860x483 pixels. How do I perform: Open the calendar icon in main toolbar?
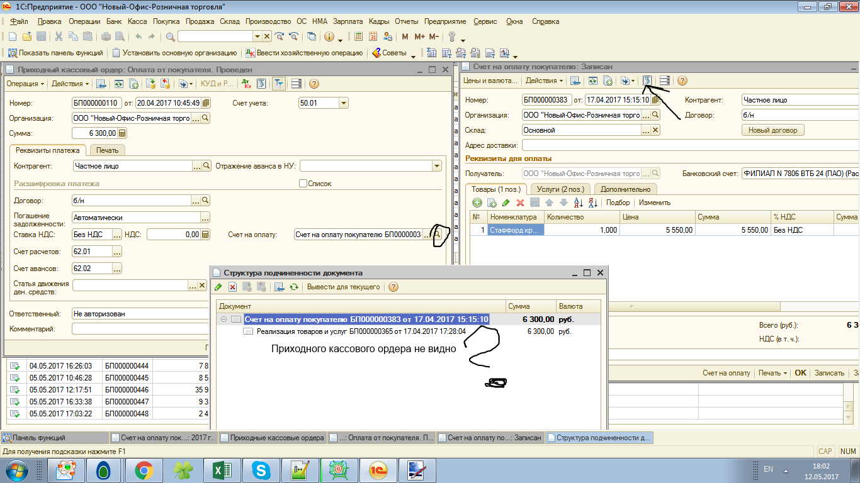point(373,37)
